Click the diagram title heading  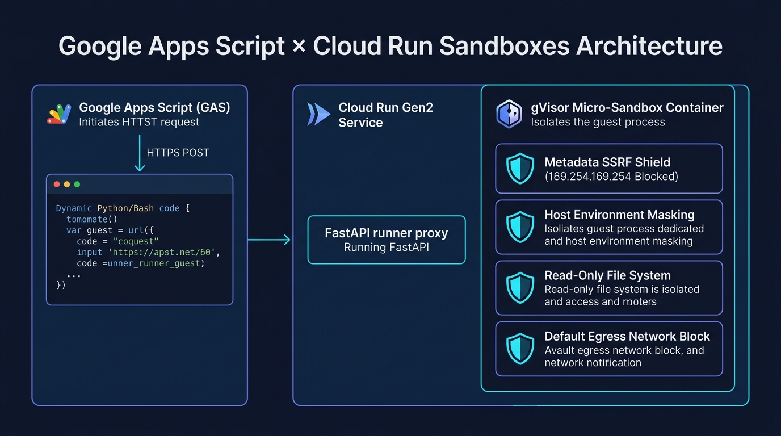click(390, 46)
